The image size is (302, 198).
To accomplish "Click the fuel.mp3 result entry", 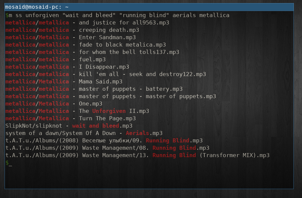I will [x=56, y=59].
